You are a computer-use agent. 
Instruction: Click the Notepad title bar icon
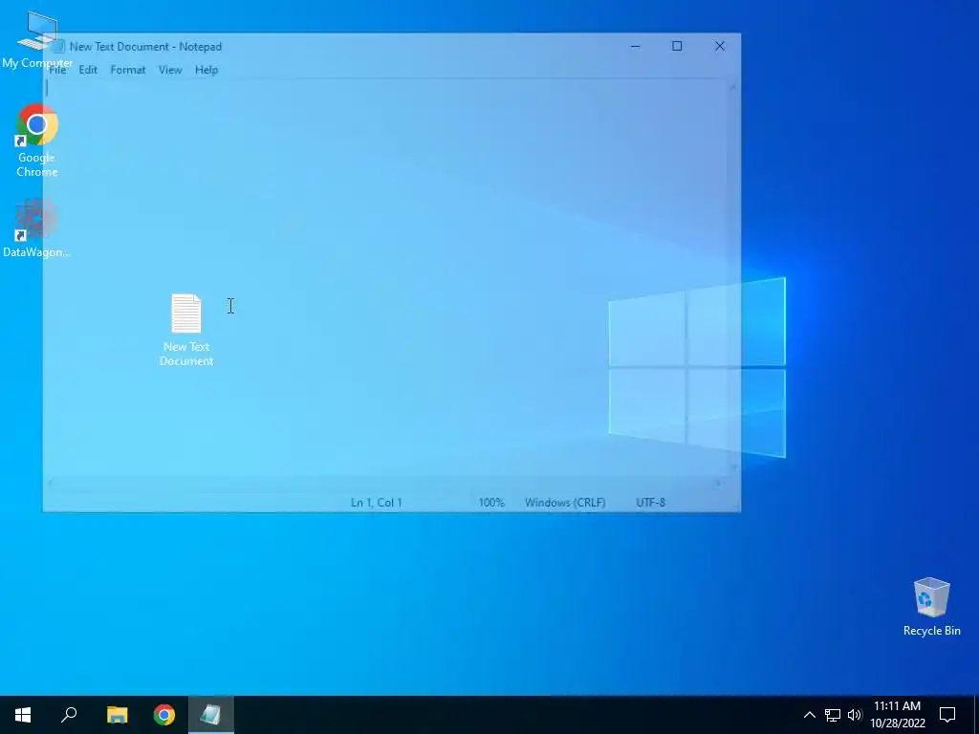click(x=58, y=47)
